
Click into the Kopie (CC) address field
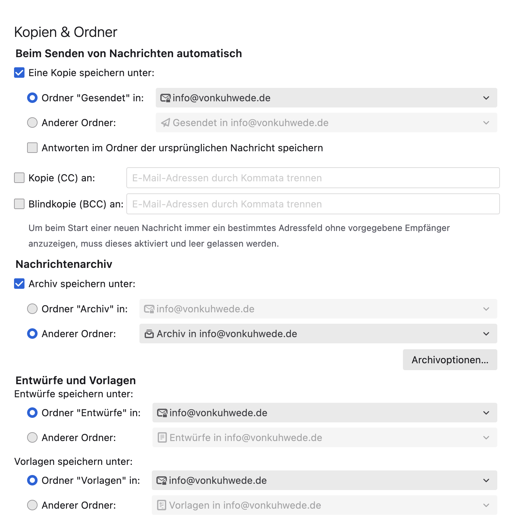coord(313,178)
